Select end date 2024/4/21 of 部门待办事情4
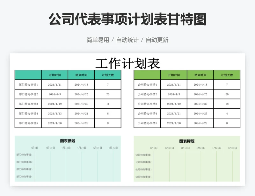Screen dimensions: 255x196 81,114
